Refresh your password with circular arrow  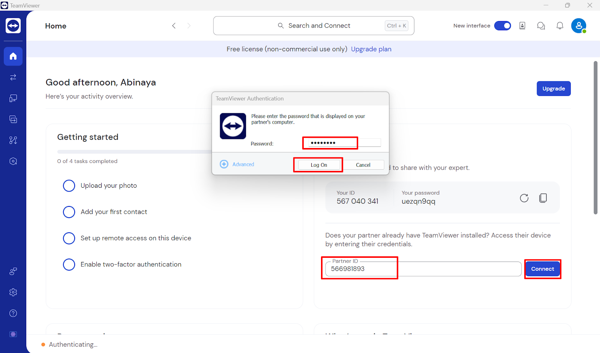pyautogui.click(x=524, y=198)
